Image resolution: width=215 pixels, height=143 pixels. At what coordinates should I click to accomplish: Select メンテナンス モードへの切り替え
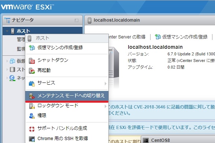tap(67, 96)
